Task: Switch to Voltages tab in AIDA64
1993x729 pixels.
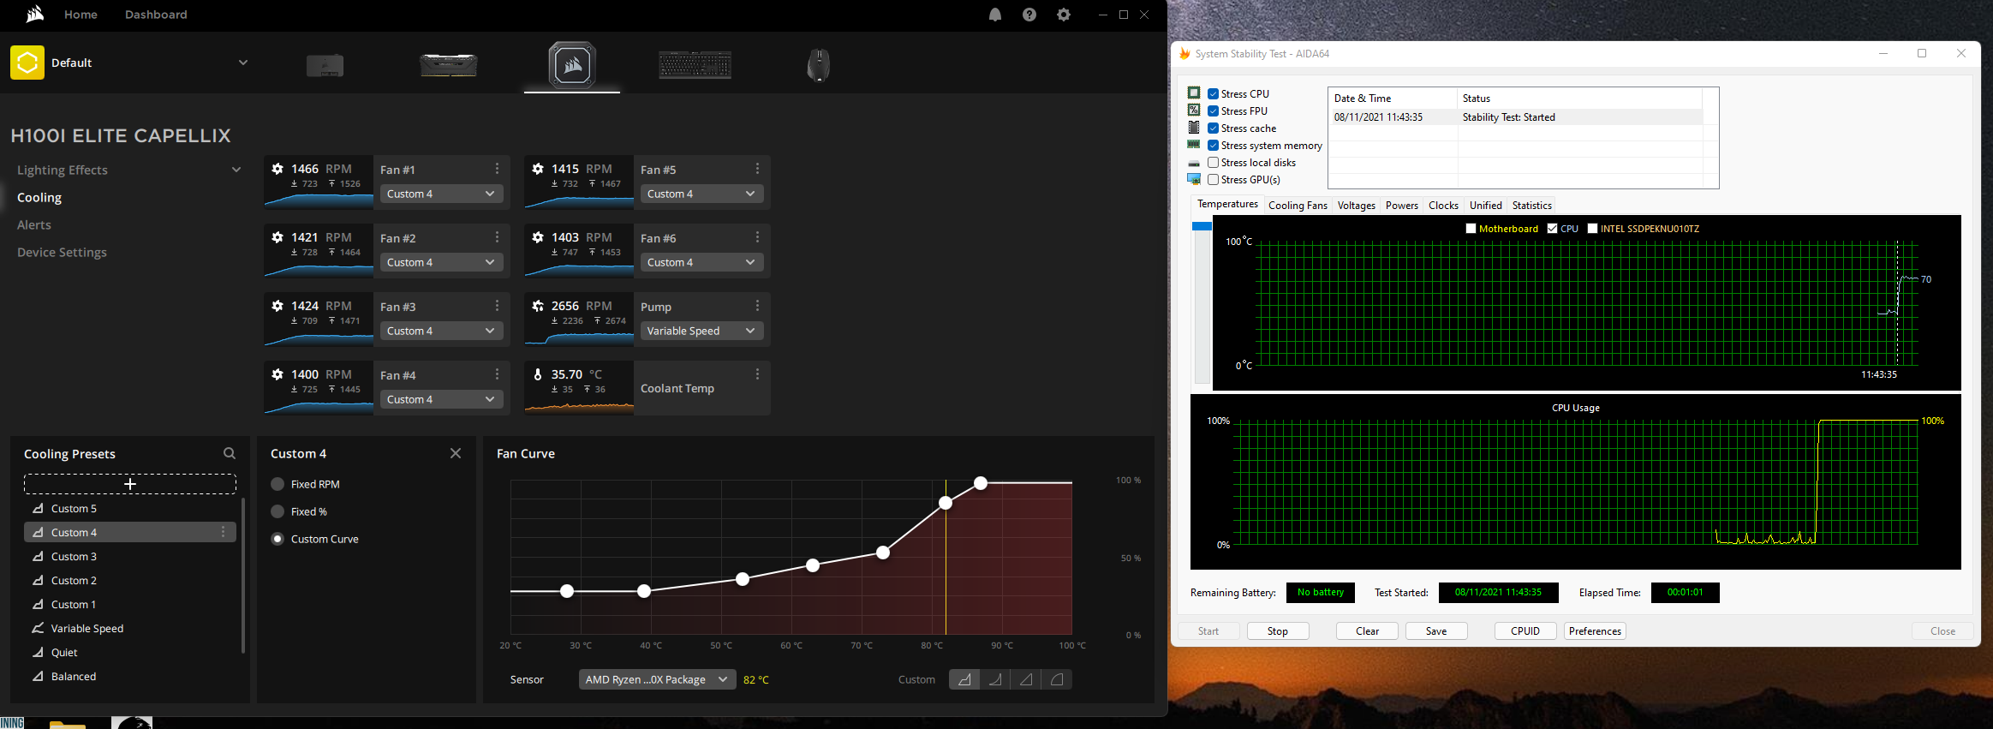Action: [x=1357, y=206]
